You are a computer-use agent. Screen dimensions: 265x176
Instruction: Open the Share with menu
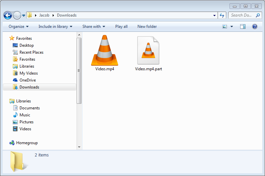tap(94, 27)
